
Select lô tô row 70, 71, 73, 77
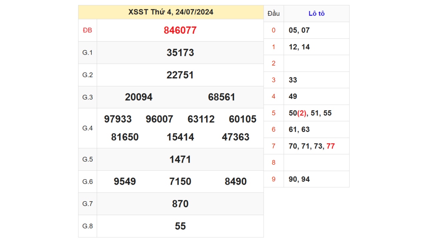tap(312, 146)
